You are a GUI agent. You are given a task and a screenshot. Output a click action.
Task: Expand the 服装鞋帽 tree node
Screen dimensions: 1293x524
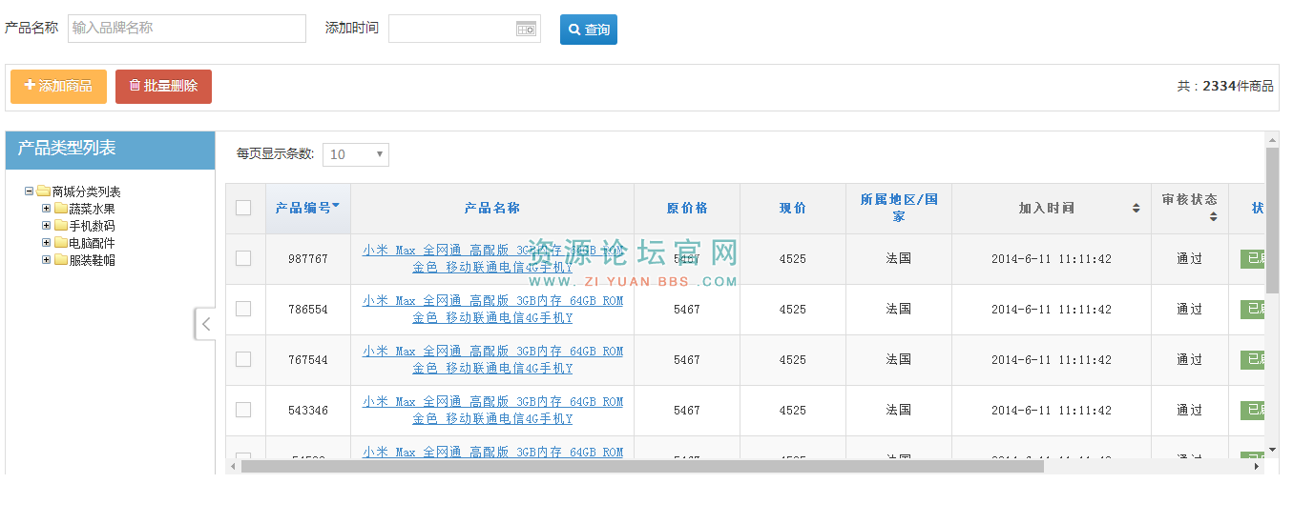(x=47, y=260)
